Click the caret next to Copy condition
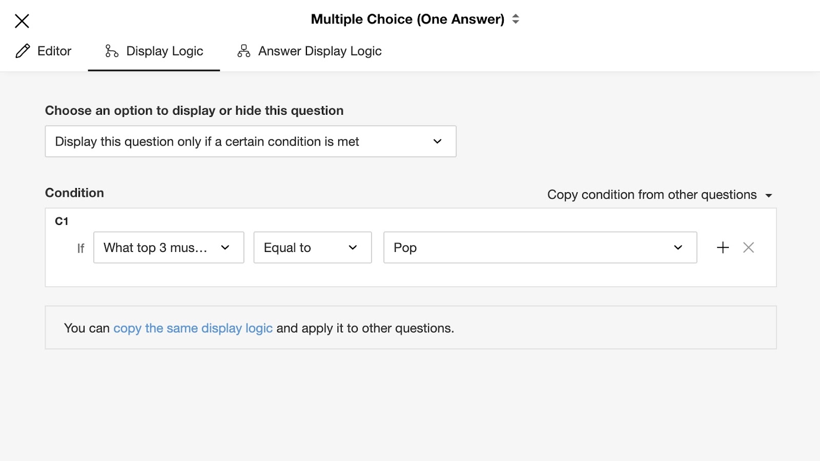 [769, 196]
